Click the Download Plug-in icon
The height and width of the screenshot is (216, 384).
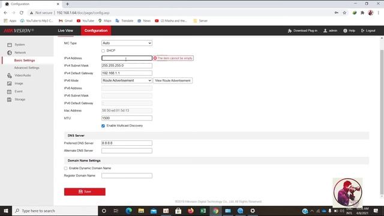click(290, 31)
